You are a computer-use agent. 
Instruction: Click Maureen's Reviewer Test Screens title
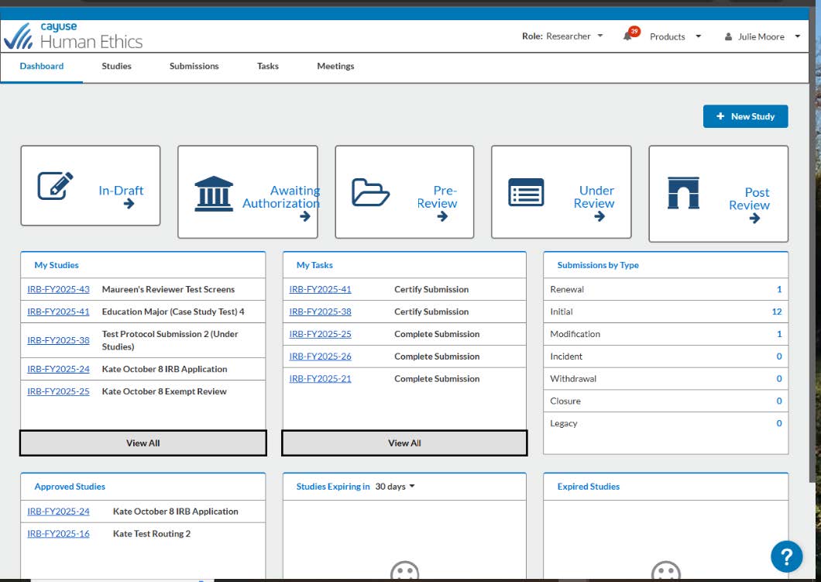point(169,289)
